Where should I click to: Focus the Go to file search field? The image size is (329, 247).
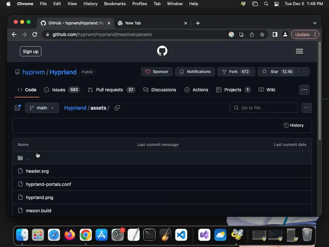coord(264,108)
